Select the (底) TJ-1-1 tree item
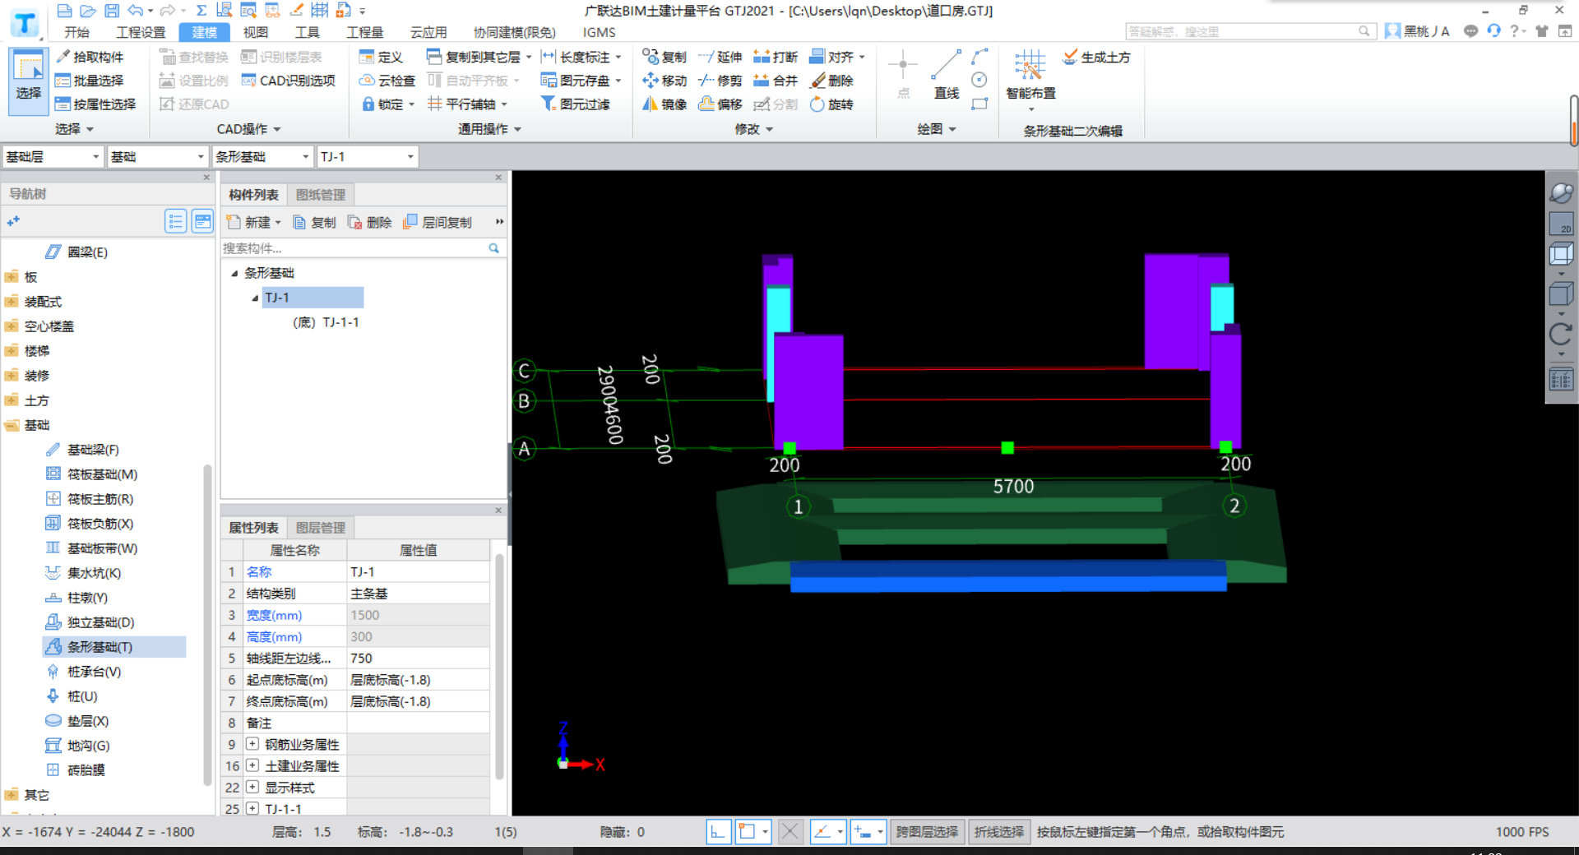This screenshot has height=855, width=1579. pyautogui.click(x=326, y=322)
